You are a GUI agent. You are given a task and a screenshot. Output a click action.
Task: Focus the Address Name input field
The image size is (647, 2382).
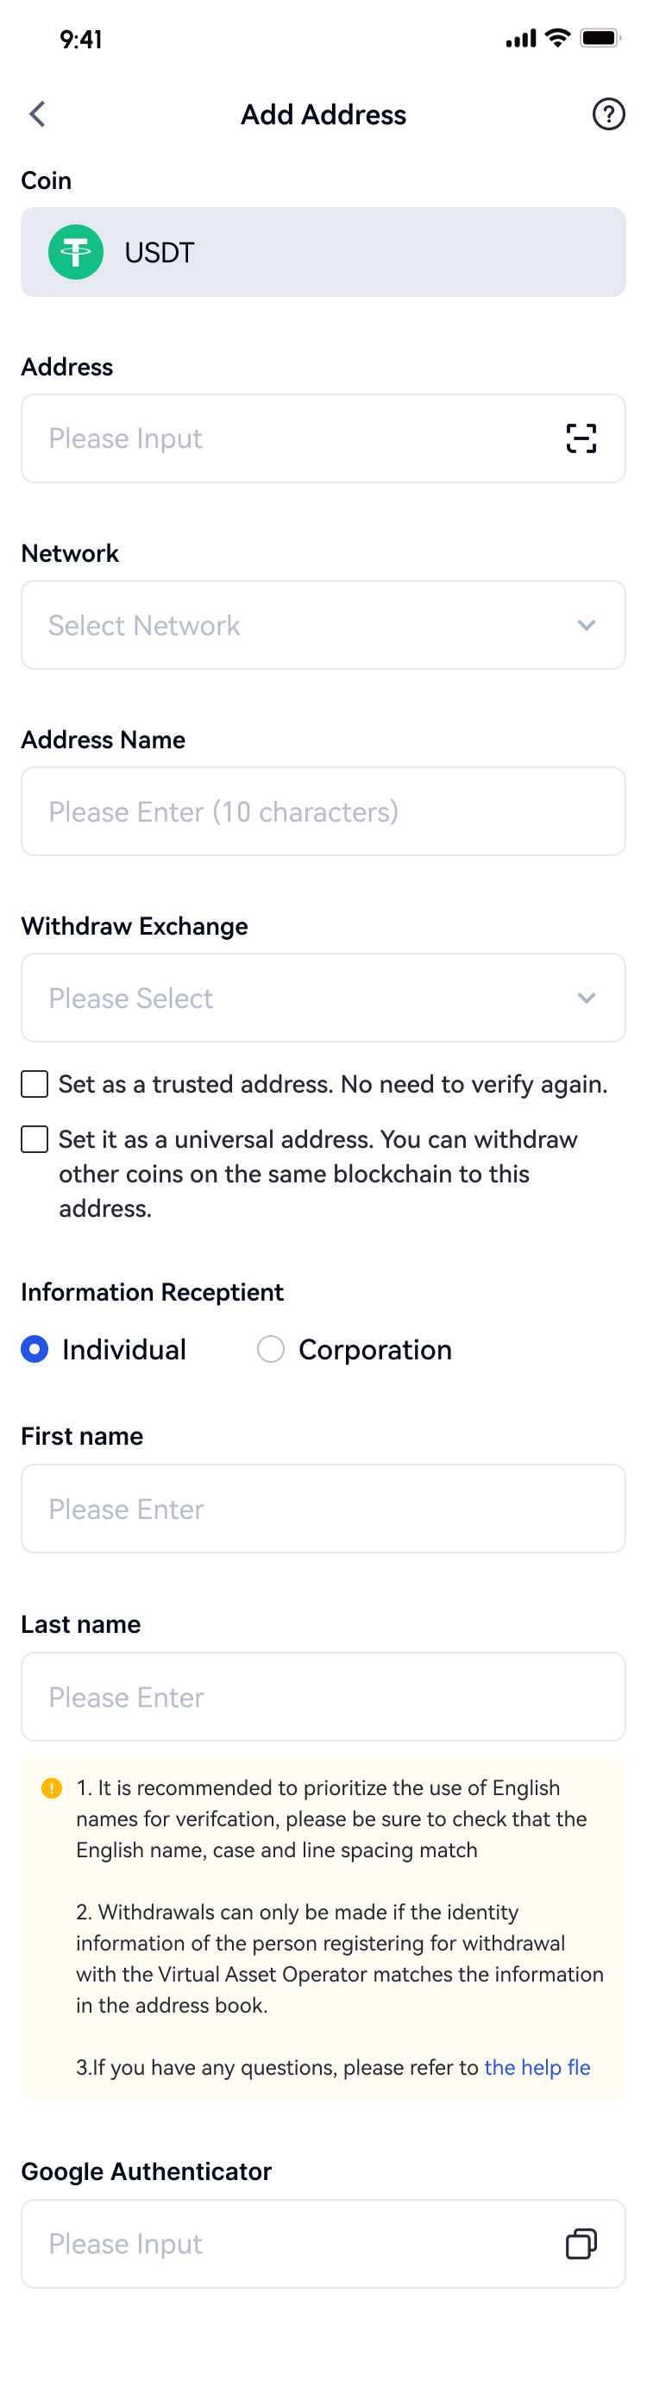pyautogui.click(x=323, y=812)
